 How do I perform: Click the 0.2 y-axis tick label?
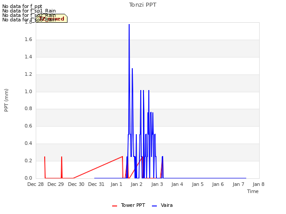tap(28, 160)
